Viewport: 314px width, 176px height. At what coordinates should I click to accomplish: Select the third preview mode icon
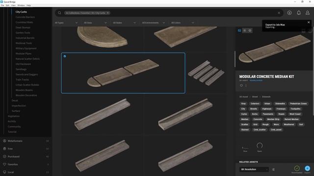pyautogui.click(x=250, y=30)
